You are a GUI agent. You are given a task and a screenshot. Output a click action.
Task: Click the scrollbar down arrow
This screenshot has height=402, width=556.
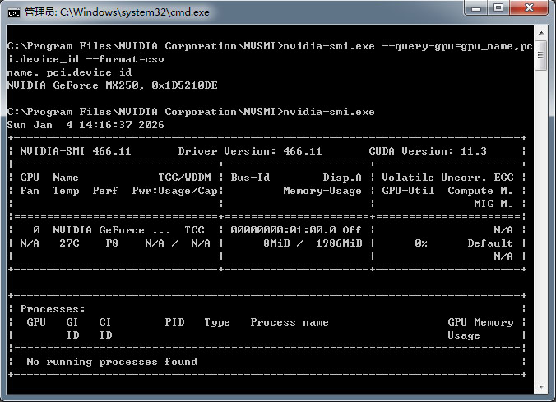[541, 386]
